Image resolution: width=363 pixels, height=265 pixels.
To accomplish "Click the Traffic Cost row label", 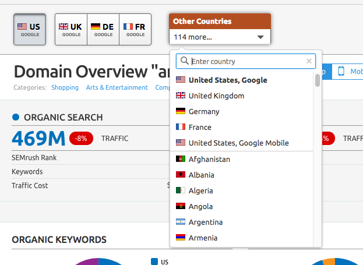I will [30, 185].
